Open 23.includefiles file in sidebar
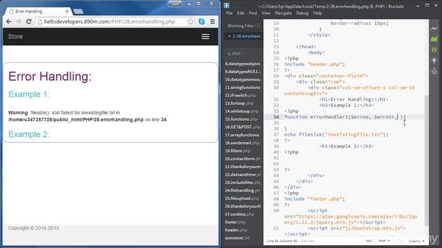This screenshot has height=248, width=442. [x=242, y=183]
